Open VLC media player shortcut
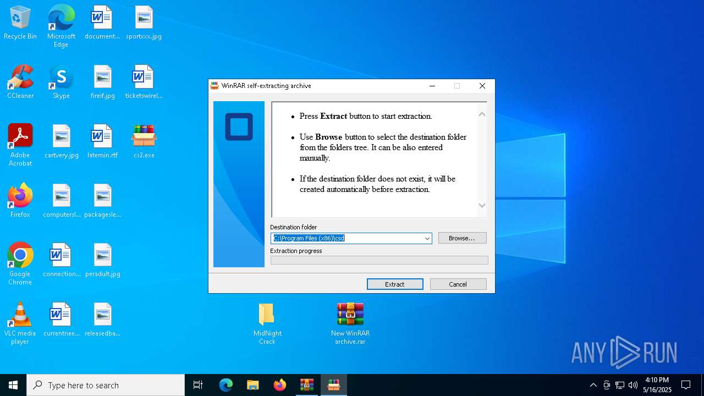The height and width of the screenshot is (396, 704). [x=20, y=323]
